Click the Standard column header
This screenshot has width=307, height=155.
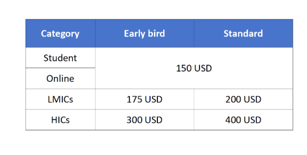click(x=243, y=33)
